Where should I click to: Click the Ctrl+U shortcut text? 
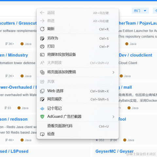pos(104,126)
